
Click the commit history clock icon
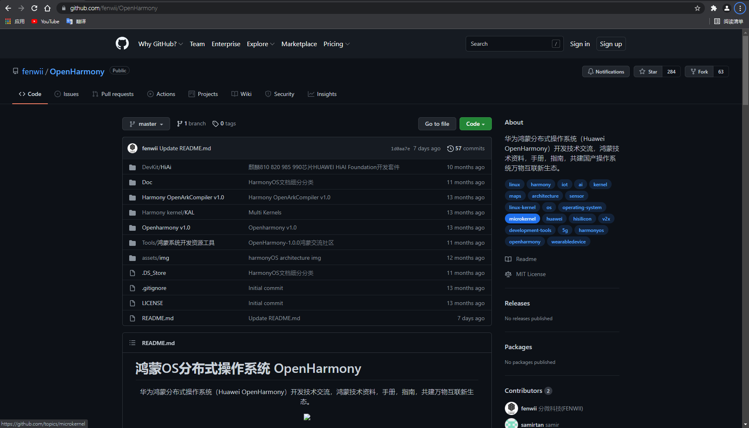pos(451,148)
